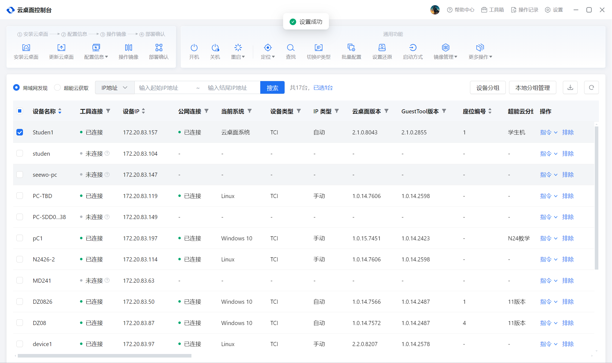This screenshot has width=612, height=363.
Task: Uncheck the Studen1 row checkbox
Action: 20,132
